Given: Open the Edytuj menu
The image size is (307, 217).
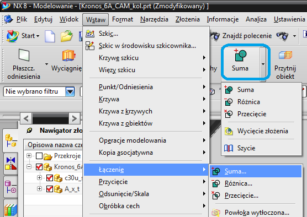Looking at the screenshot, I should click(43, 19).
